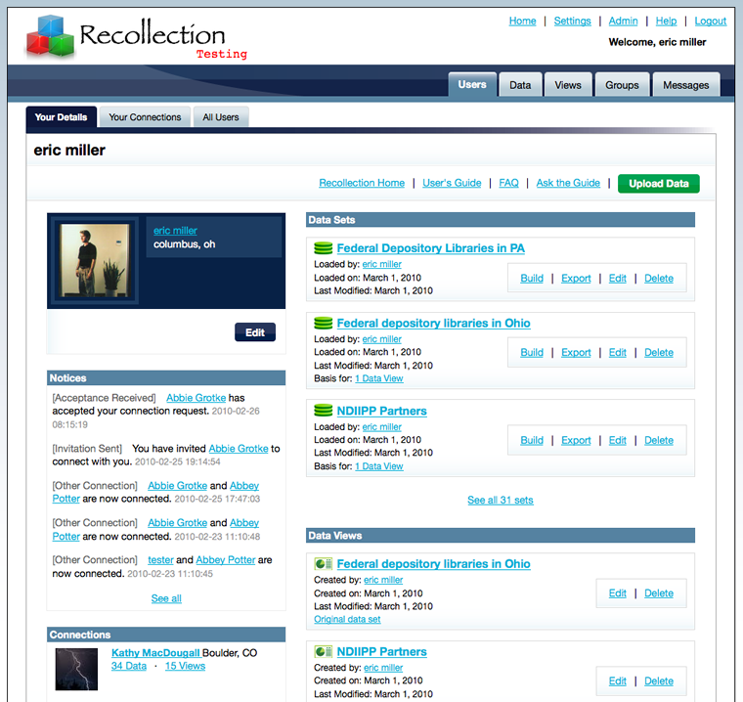Open the Admin link
The height and width of the screenshot is (702, 743).
coord(623,21)
